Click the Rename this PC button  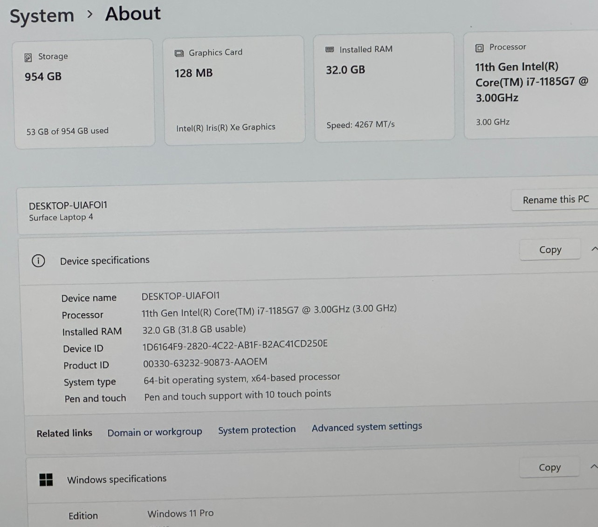[555, 199]
